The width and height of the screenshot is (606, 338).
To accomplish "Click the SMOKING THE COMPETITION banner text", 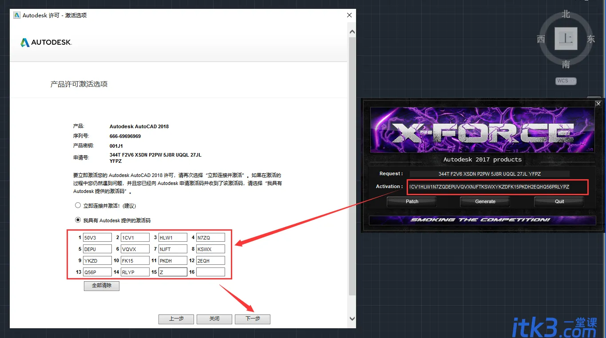I will pos(480,220).
